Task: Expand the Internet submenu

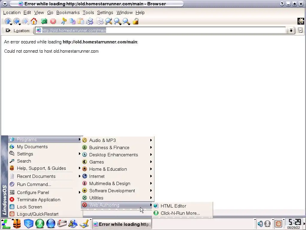Action: coord(117,176)
